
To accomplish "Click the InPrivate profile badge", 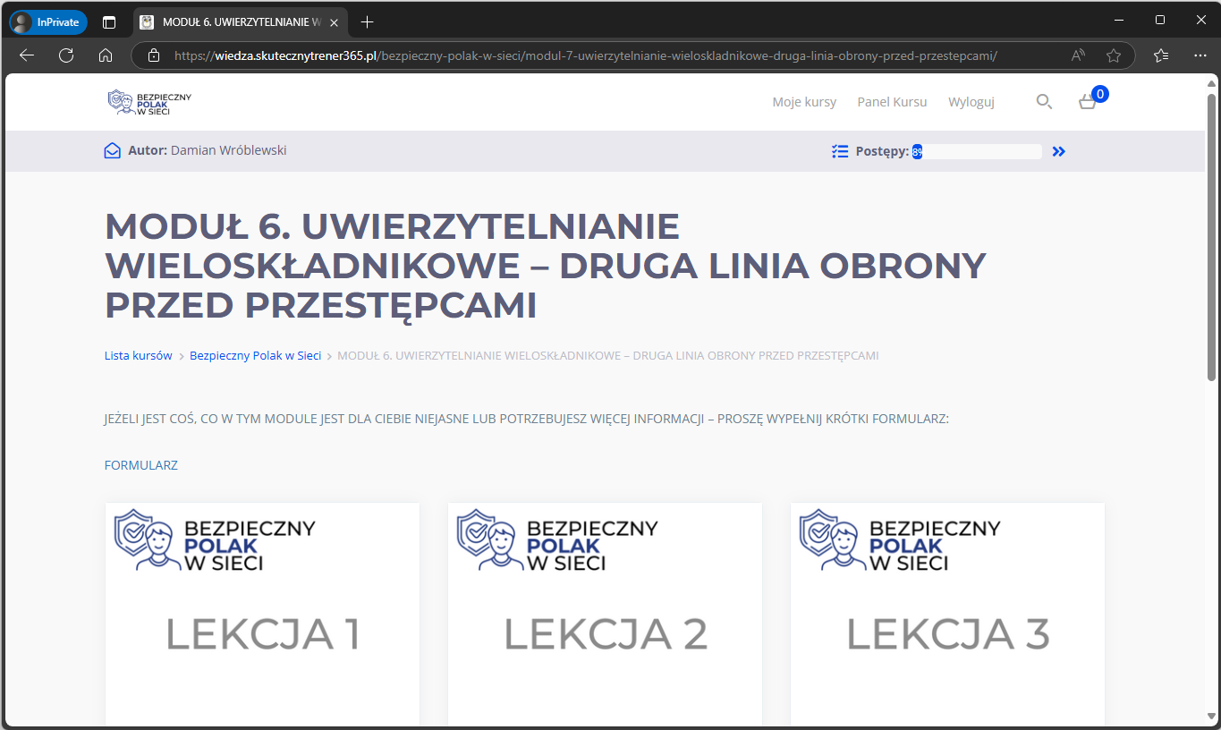I will point(47,22).
